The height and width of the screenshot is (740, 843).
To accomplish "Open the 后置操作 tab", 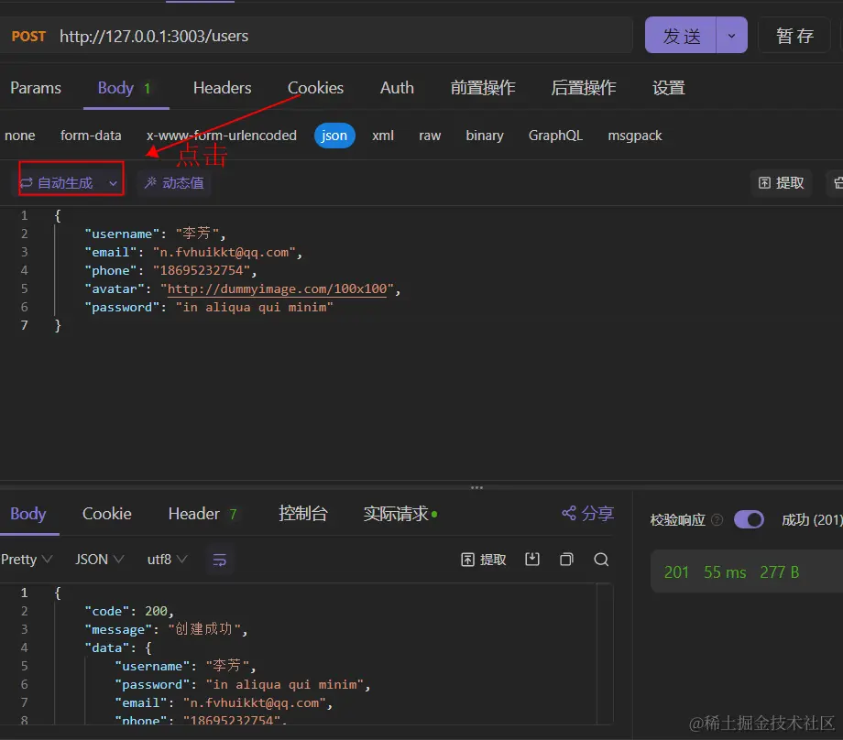I will tap(584, 88).
